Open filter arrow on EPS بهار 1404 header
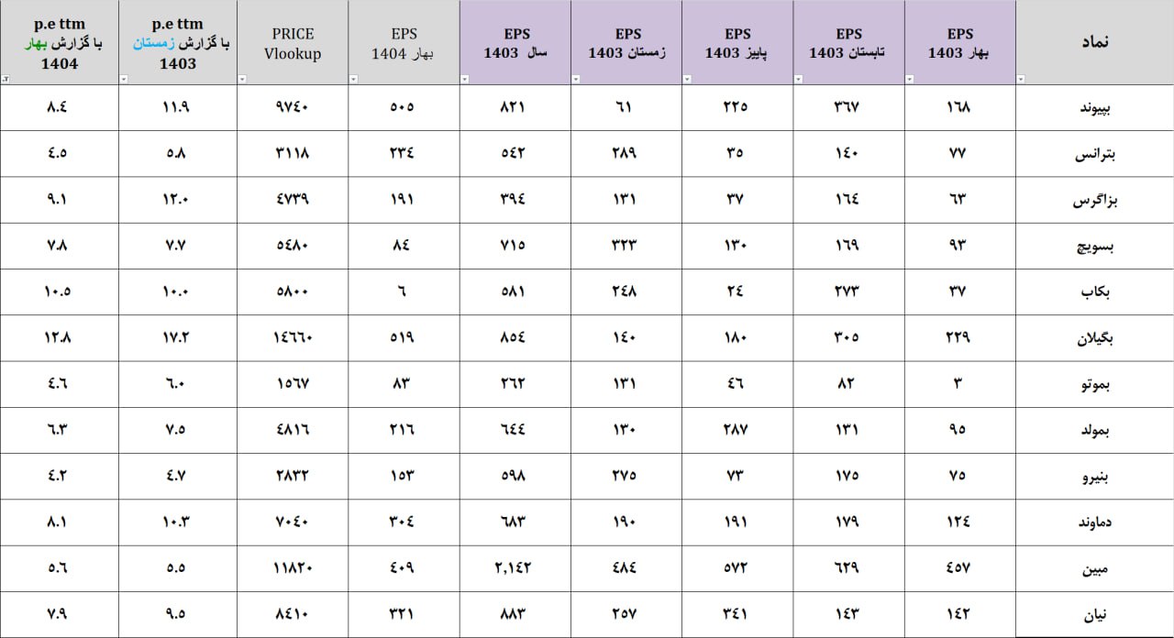Image resolution: width=1174 pixels, height=638 pixels. coord(353,80)
